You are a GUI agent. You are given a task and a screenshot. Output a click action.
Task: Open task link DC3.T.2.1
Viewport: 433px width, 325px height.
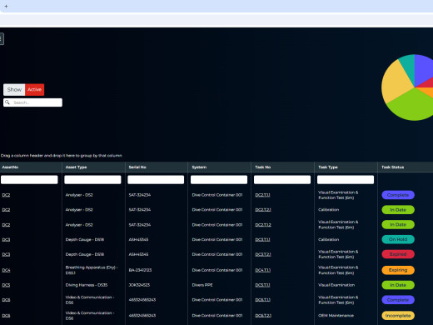click(263, 254)
